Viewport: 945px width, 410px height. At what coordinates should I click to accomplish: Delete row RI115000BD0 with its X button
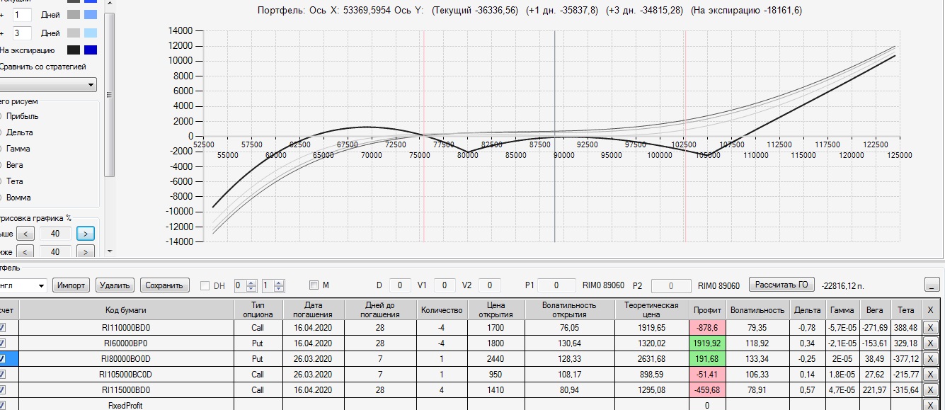[x=930, y=389]
